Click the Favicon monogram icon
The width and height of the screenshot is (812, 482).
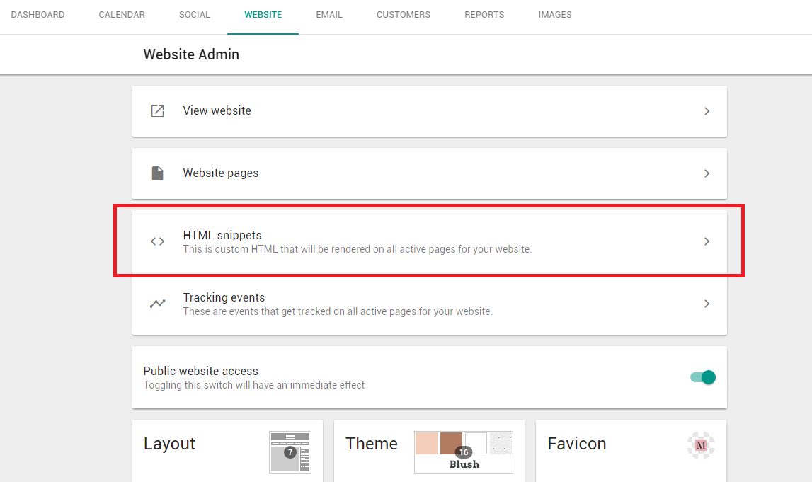pyautogui.click(x=700, y=446)
